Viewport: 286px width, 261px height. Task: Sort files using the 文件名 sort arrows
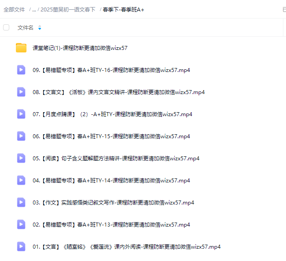(40, 27)
